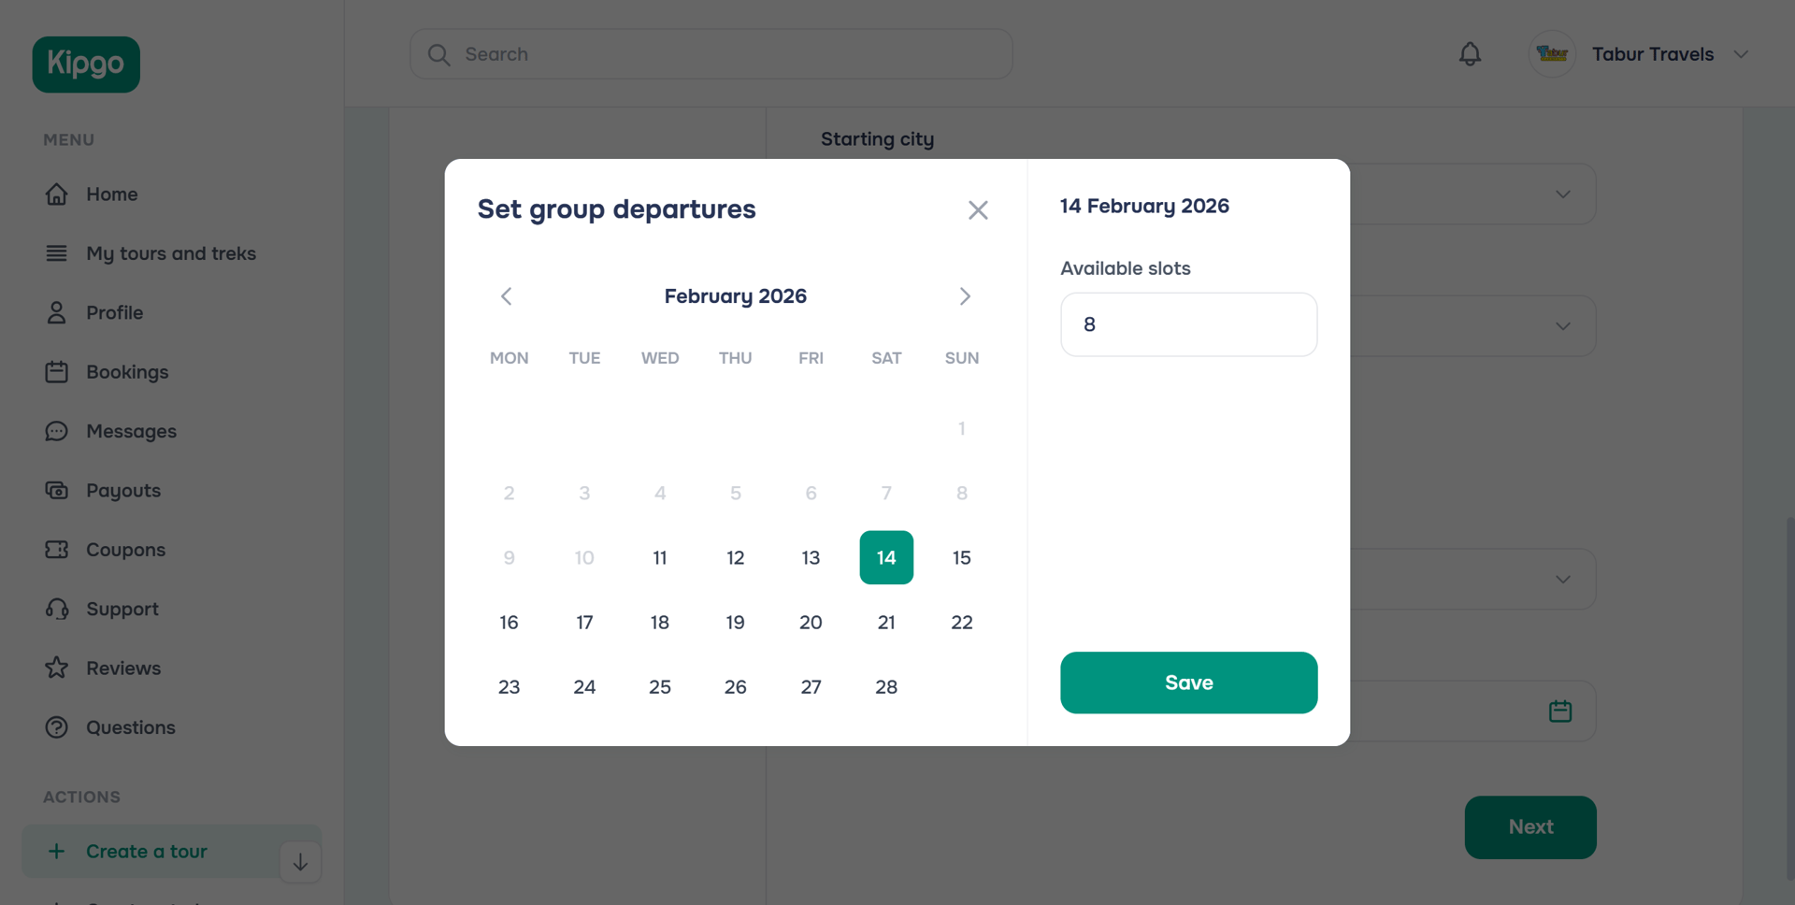Select February 21 in the calendar
1795x905 pixels.
[x=886, y=622]
